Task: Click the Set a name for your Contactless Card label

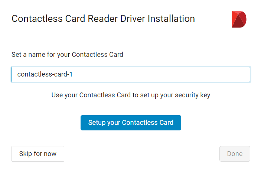Action: pyautogui.click(x=67, y=55)
